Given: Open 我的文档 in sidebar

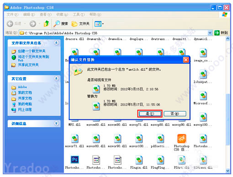Looking at the screenshot, I should 25,92.
